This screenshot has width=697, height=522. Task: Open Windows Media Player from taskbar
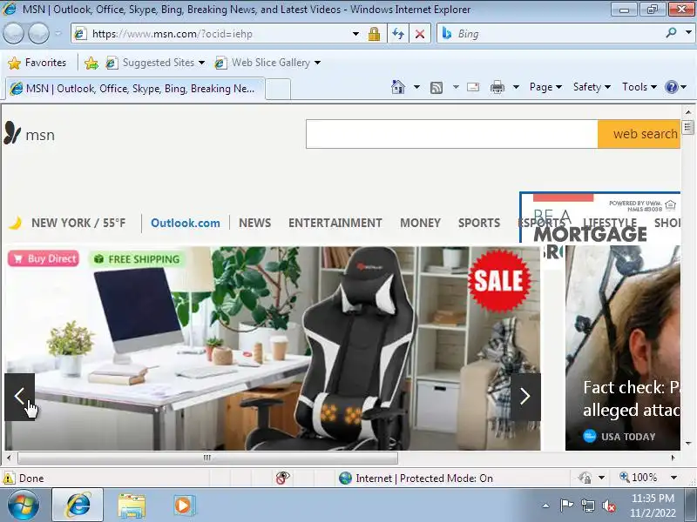(x=183, y=505)
